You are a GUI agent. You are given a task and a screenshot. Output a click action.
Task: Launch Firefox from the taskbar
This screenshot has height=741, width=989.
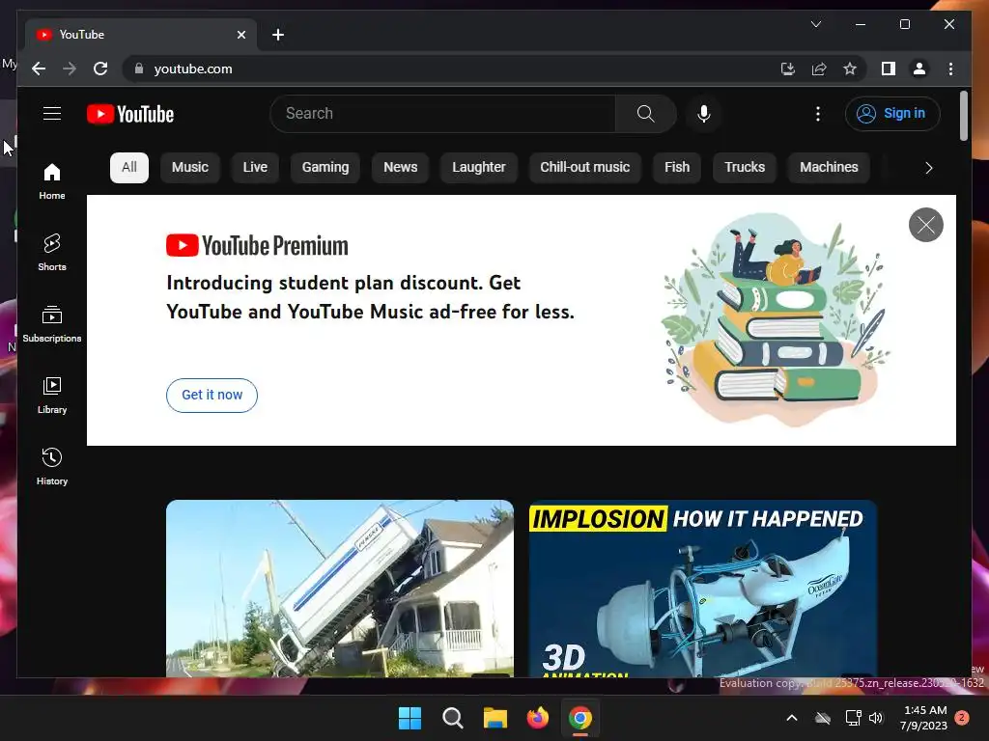(x=537, y=718)
